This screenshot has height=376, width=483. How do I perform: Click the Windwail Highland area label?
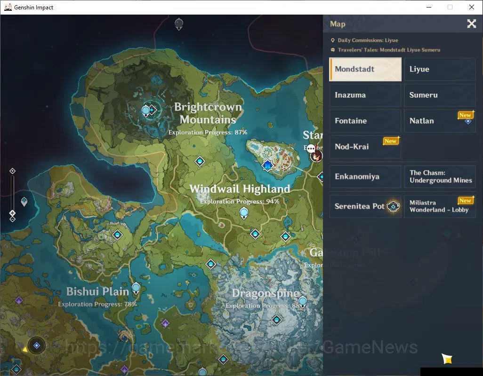coord(240,188)
